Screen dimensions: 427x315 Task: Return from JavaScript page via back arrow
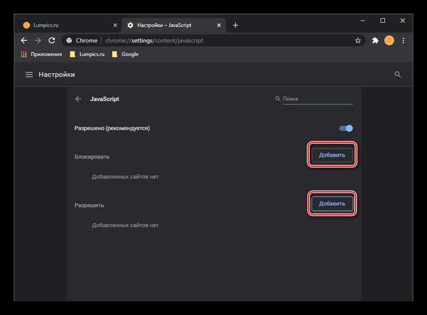coord(79,99)
